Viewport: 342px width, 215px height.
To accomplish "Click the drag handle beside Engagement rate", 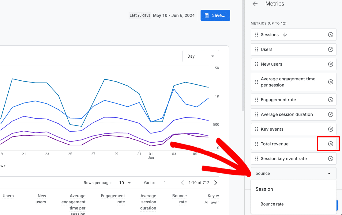I will [x=257, y=100].
